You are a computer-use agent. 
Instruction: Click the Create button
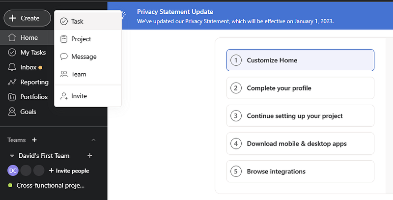pos(27,18)
